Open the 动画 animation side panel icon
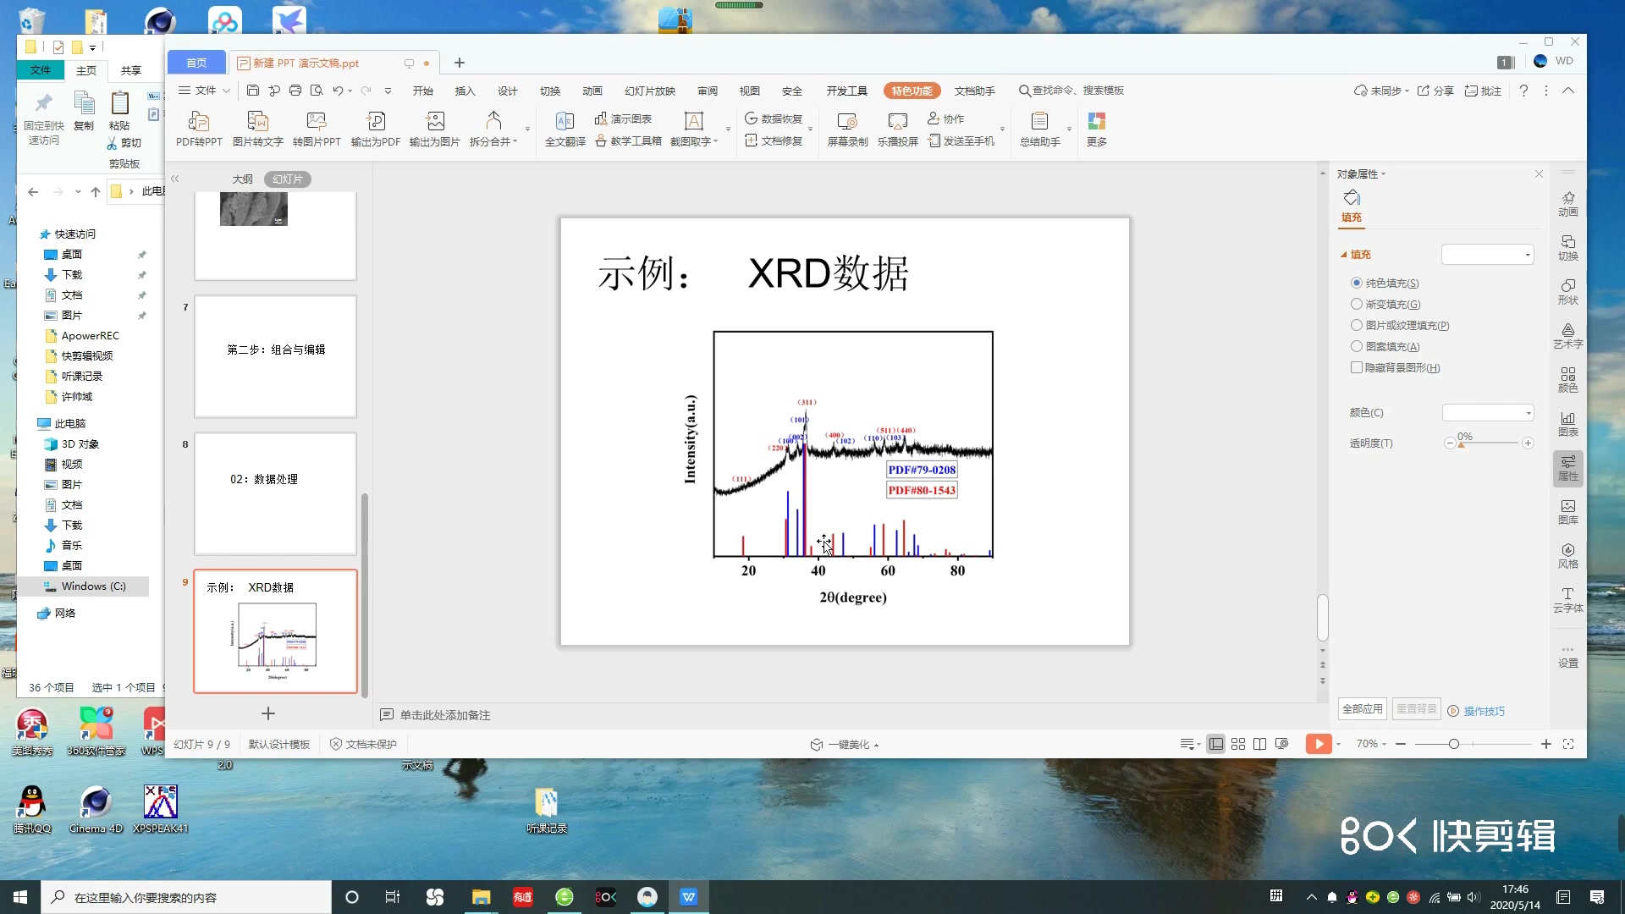Image resolution: width=1625 pixels, height=914 pixels. 1567,203
